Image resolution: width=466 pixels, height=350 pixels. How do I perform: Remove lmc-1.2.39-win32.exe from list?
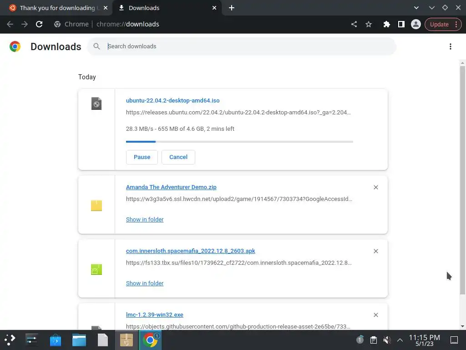pyautogui.click(x=375, y=315)
